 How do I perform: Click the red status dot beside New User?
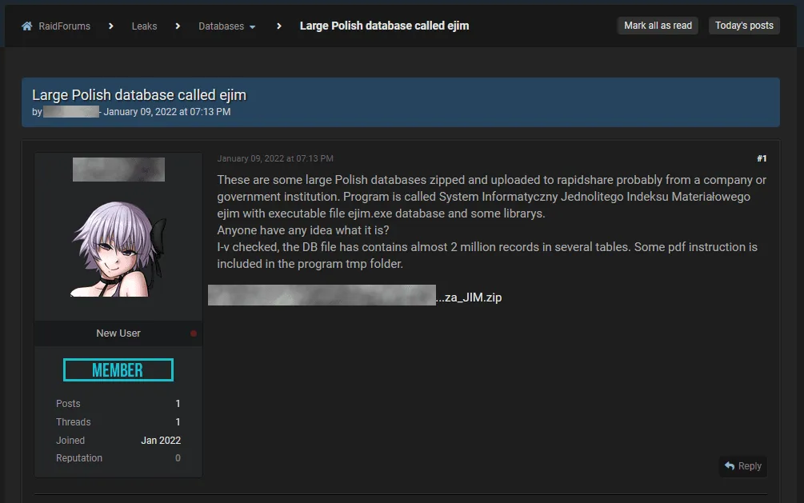(194, 333)
